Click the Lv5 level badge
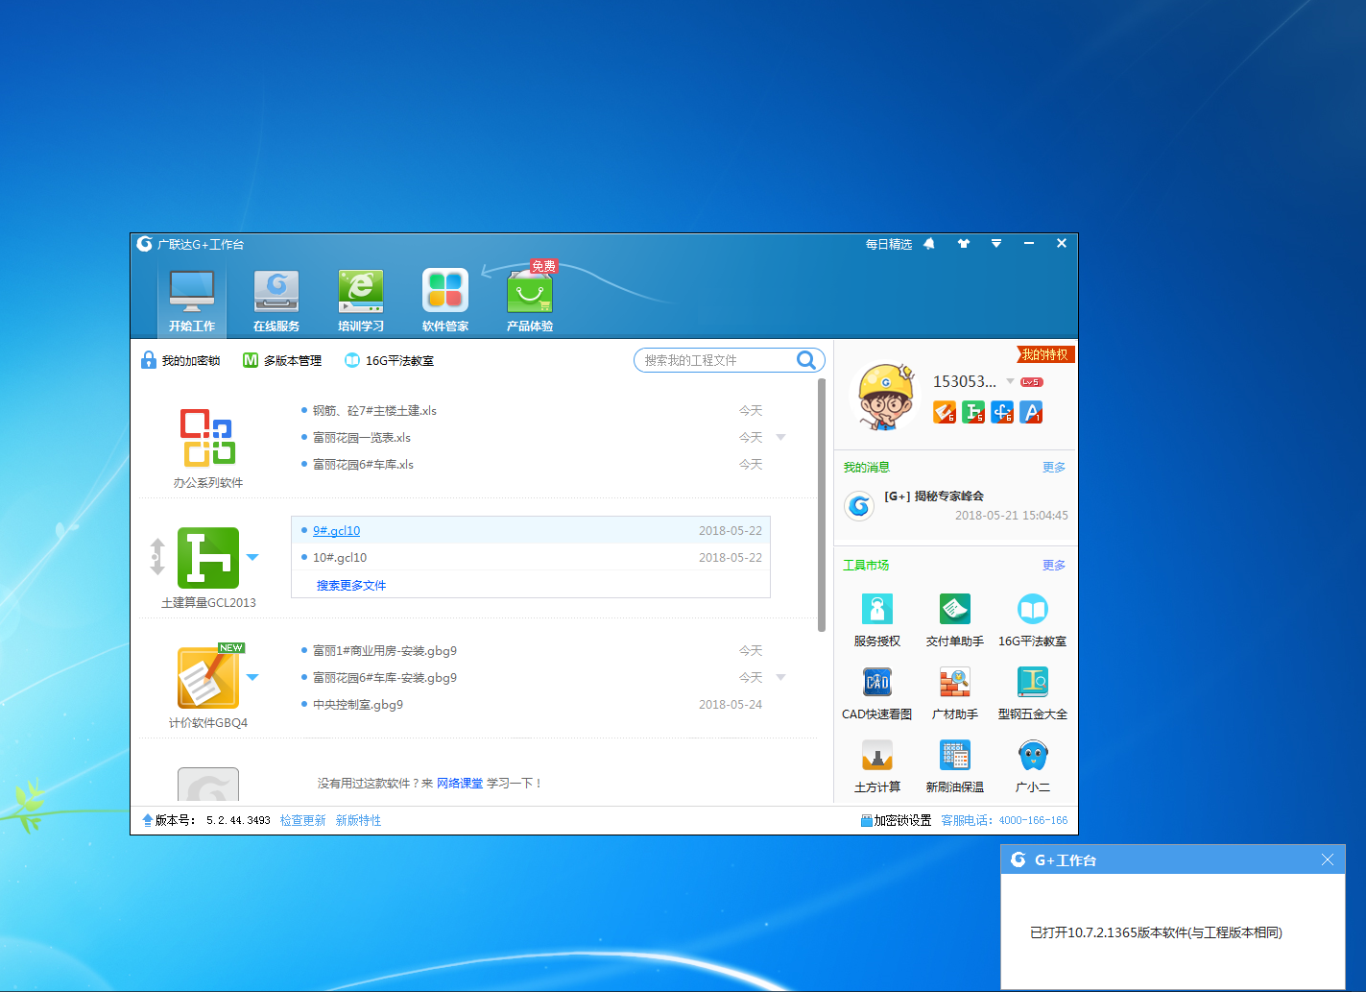This screenshot has width=1366, height=992. [x=1032, y=382]
